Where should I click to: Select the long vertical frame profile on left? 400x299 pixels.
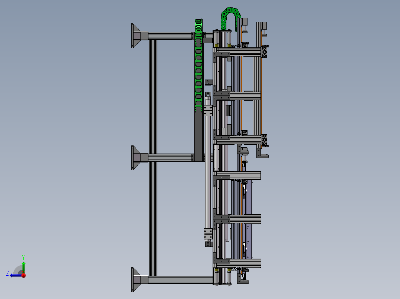pos(153,158)
